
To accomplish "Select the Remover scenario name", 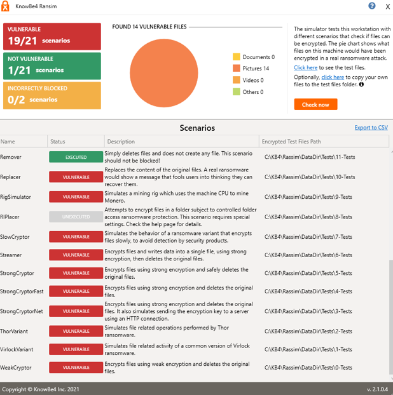I will (11, 157).
